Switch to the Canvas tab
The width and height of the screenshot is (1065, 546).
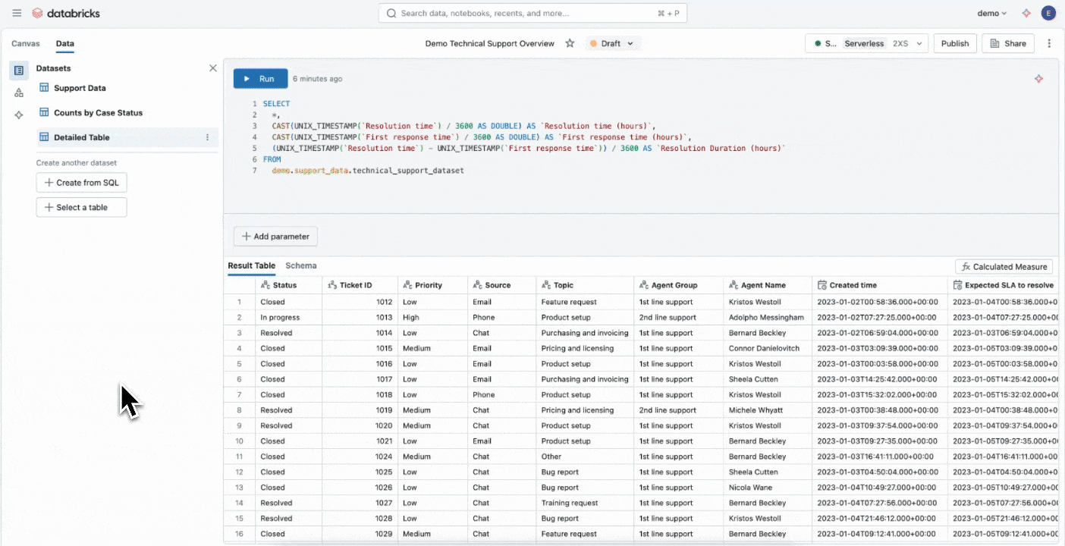pyautogui.click(x=26, y=43)
